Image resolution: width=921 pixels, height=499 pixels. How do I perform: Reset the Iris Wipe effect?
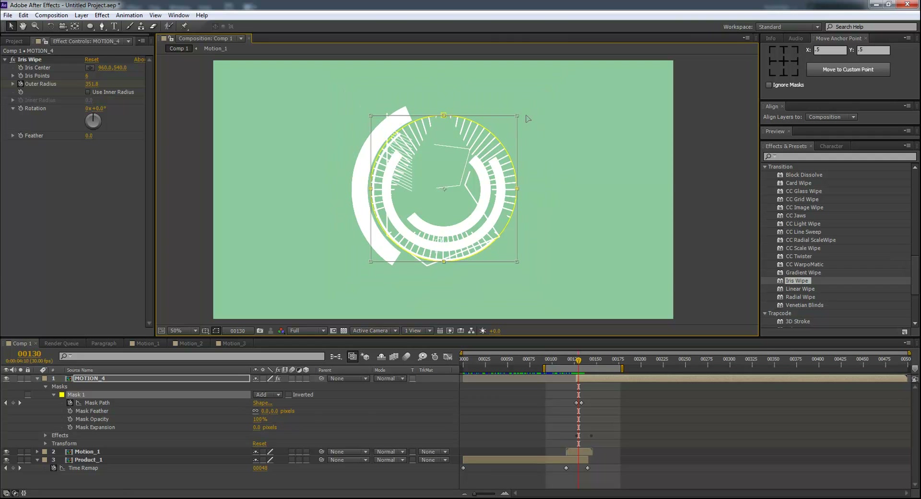tap(92, 59)
